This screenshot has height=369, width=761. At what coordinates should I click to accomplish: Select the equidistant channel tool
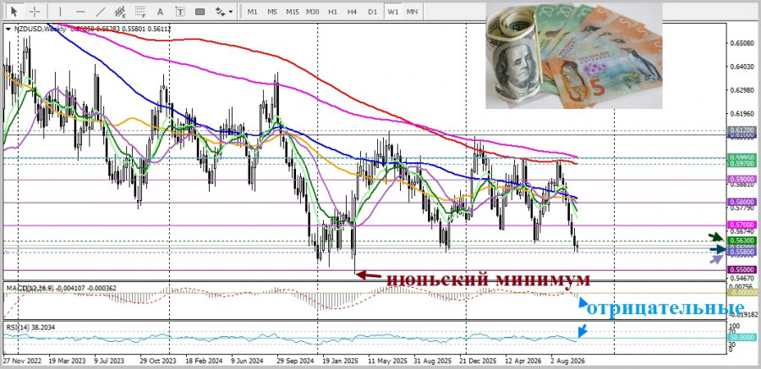point(120,11)
